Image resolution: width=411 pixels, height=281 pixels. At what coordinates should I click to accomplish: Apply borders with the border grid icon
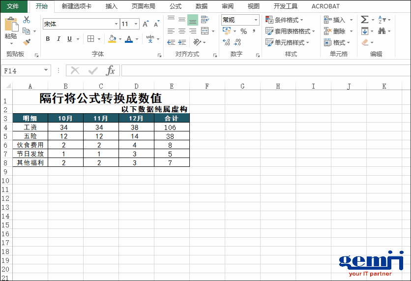[x=90, y=39]
